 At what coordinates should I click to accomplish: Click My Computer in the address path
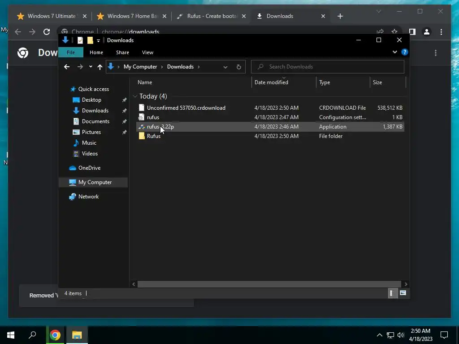click(x=140, y=67)
